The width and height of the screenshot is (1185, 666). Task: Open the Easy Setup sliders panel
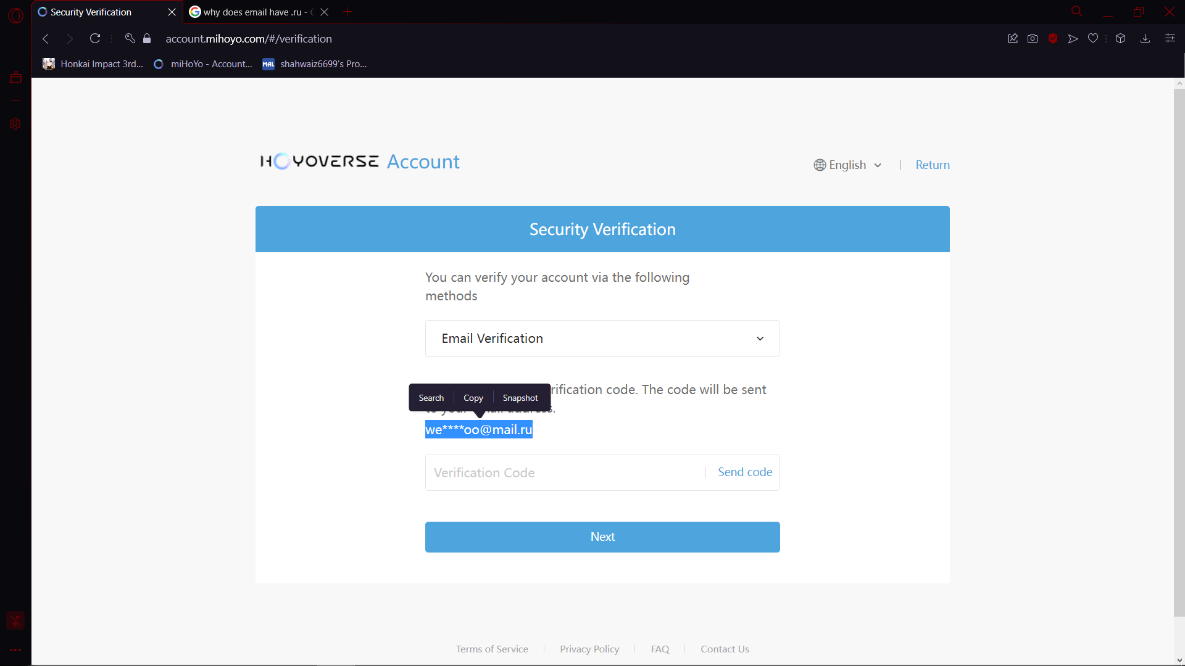click(x=1171, y=38)
